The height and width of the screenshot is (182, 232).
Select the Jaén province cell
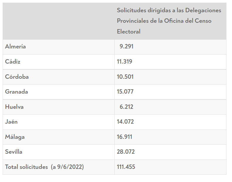tap(11, 122)
